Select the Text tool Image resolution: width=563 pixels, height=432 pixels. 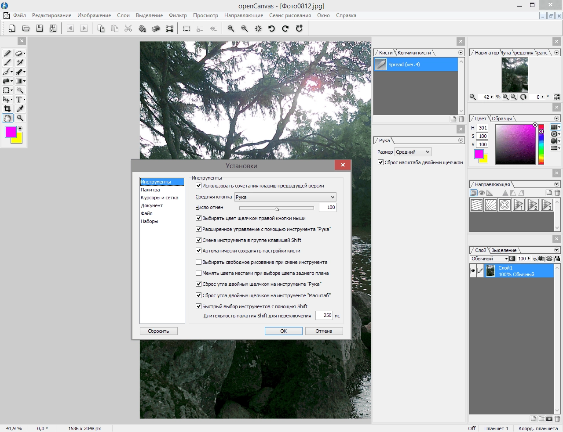(x=20, y=99)
